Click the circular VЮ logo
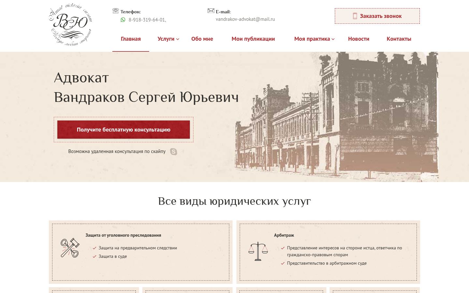The width and height of the screenshot is (469, 293). [x=70, y=25]
